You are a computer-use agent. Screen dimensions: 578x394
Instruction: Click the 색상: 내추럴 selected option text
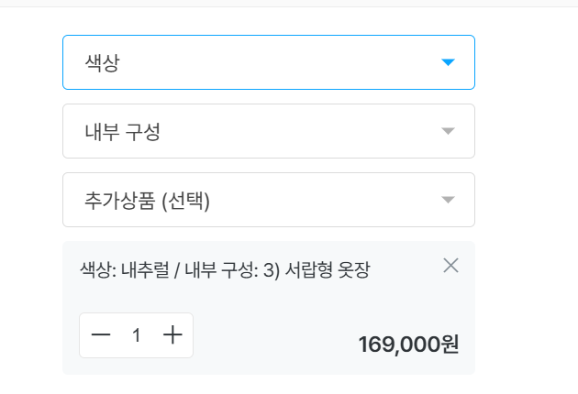(x=125, y=270)
